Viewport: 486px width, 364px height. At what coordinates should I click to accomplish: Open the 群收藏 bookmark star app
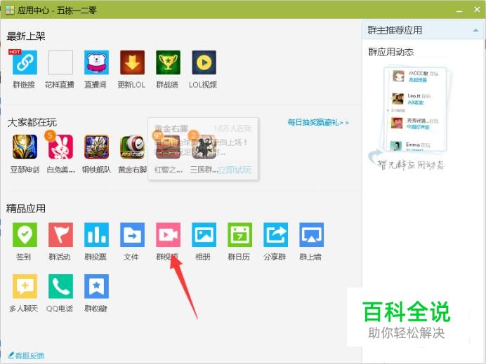pos(96,286)
